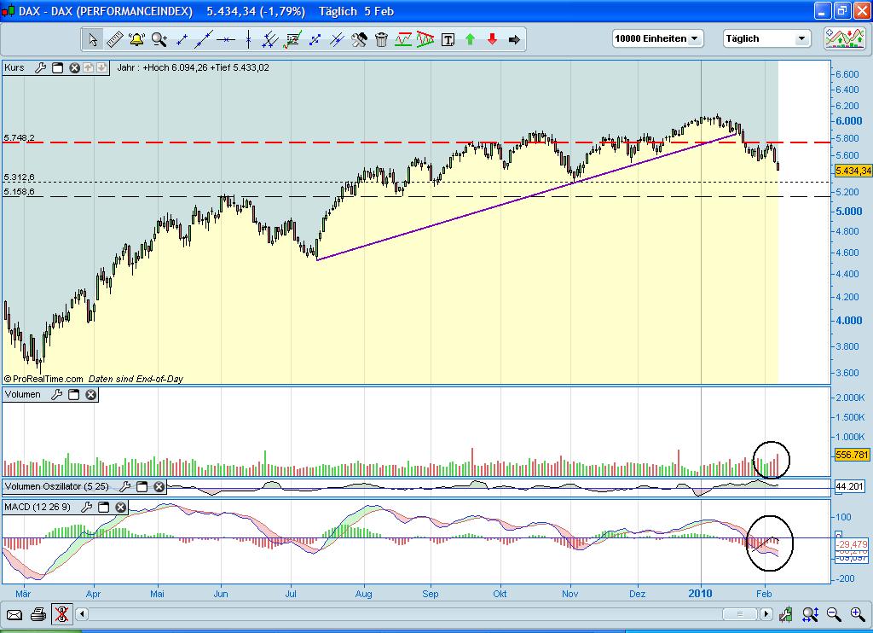Click the green buy arrow in the toolbar

[470, 39]
